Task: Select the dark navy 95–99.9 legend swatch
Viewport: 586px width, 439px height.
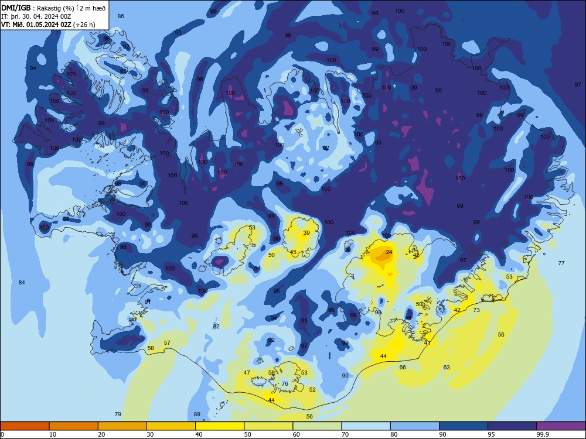Action: point(512,426)
